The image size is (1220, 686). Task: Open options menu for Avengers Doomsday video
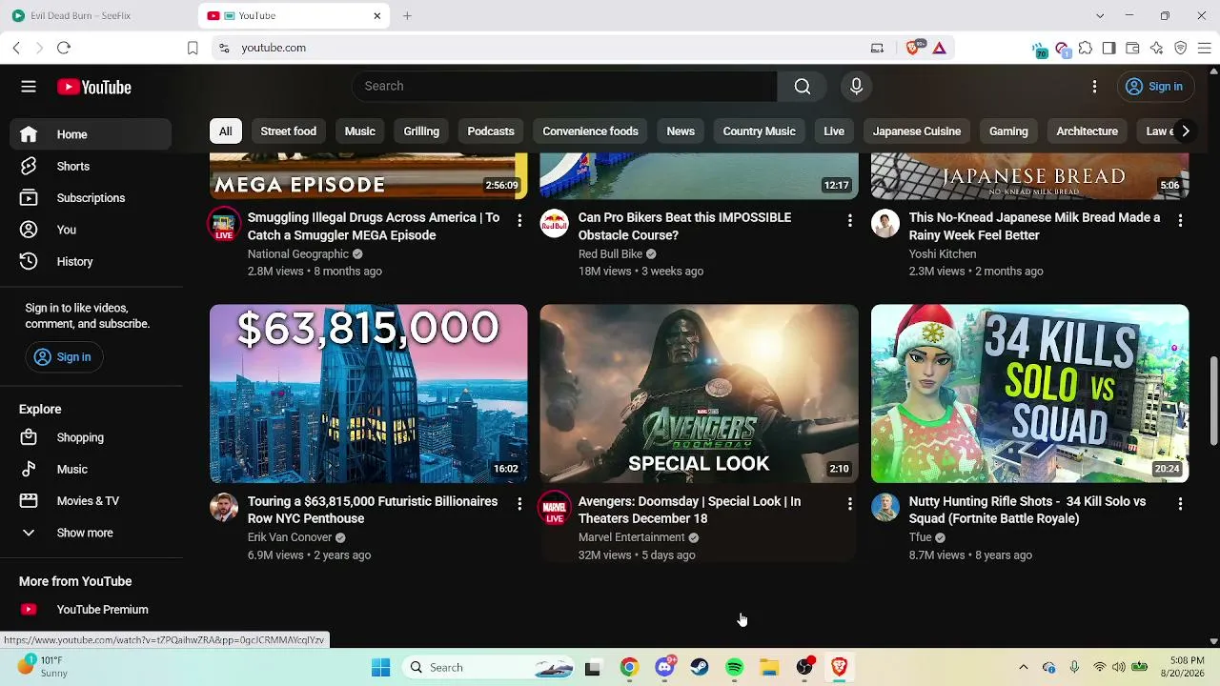click(850, 504)
